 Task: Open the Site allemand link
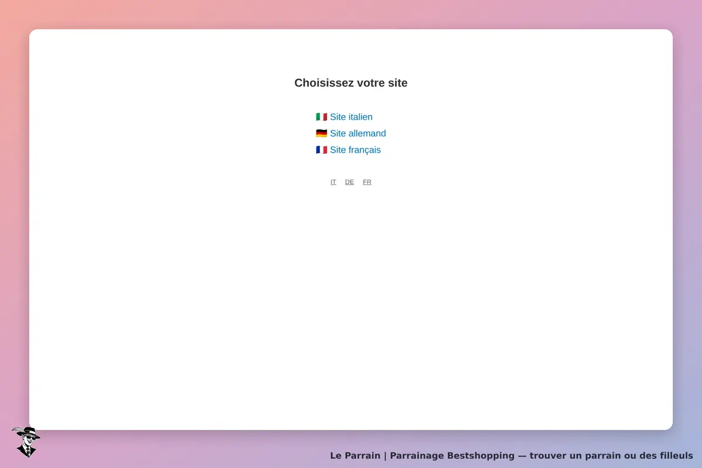click(358, 133)
